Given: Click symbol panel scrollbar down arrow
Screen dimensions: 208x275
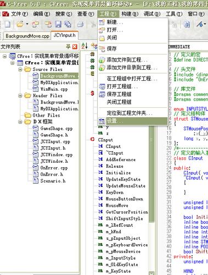Looking at the screenshot, I should tap(151, 273).
